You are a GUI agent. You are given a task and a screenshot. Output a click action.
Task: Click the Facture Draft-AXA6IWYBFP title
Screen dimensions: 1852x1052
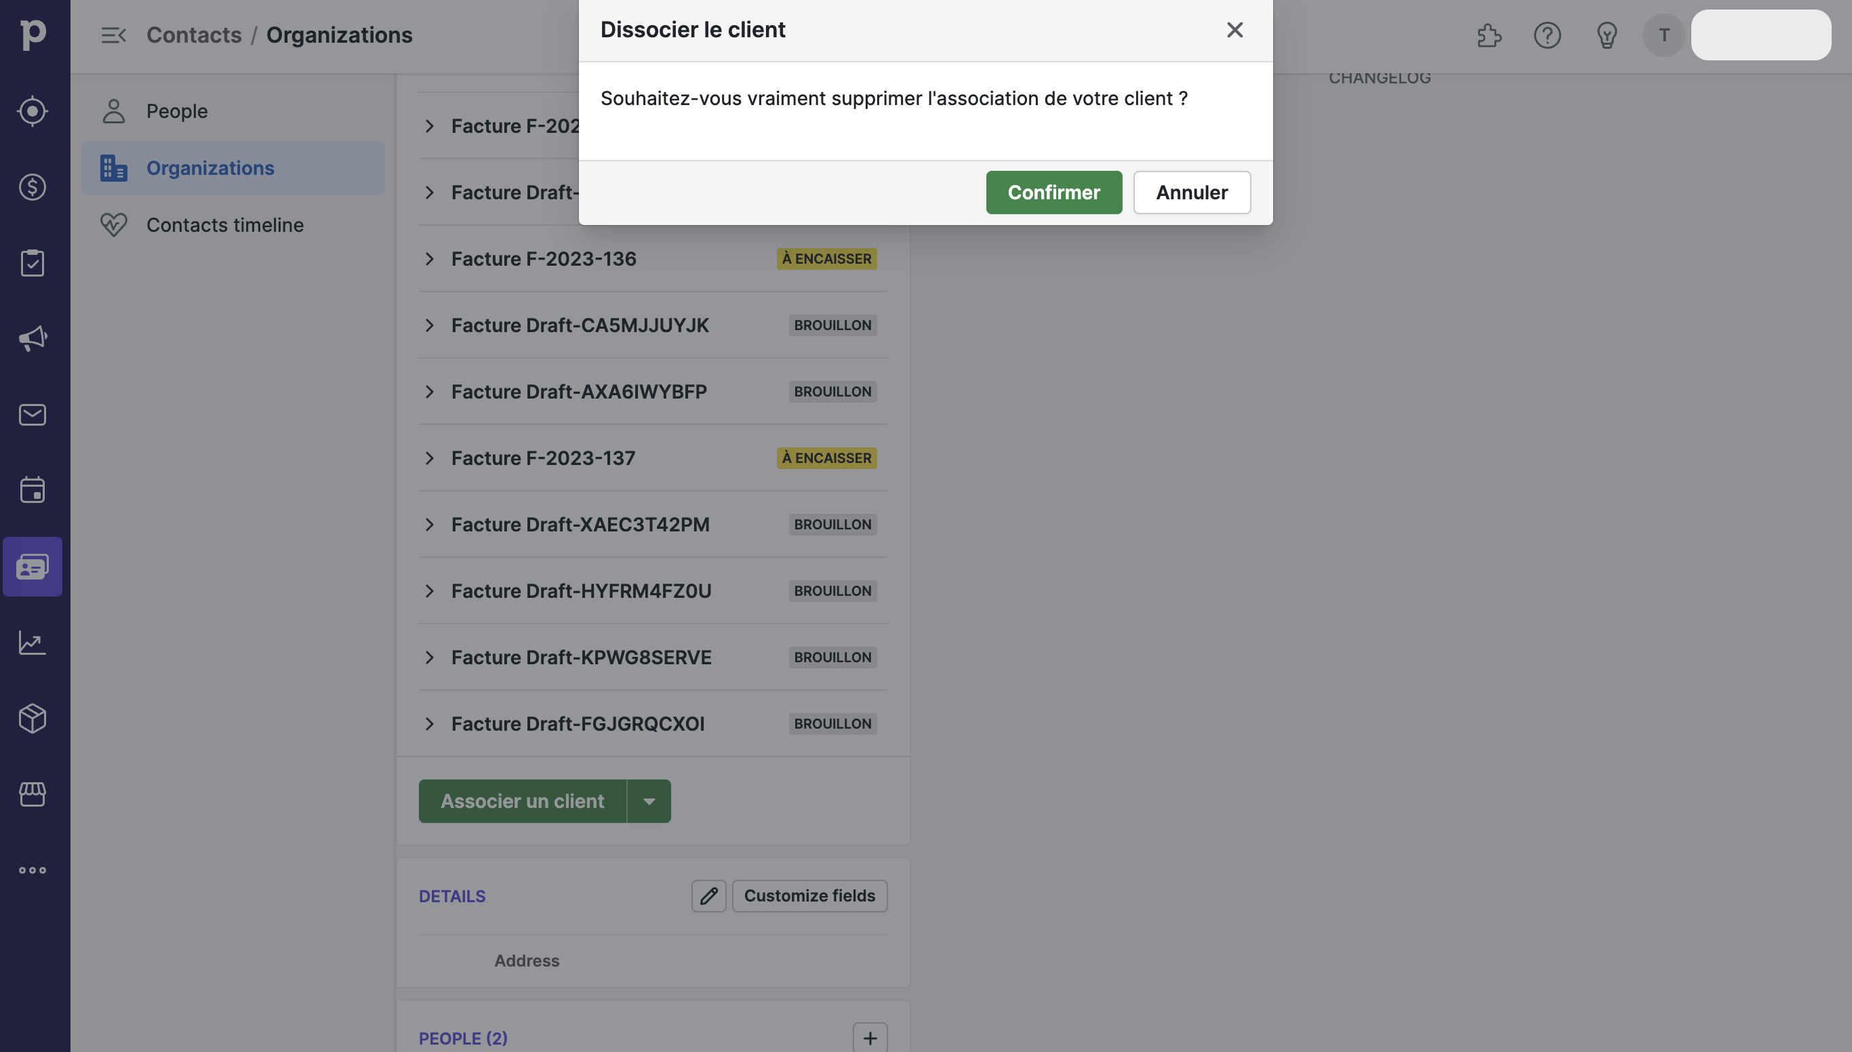(579, 392)
